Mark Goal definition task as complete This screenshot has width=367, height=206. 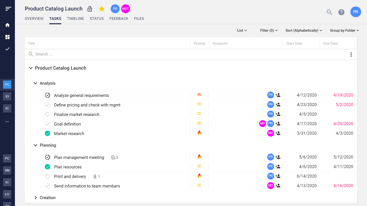pos(47,124)
